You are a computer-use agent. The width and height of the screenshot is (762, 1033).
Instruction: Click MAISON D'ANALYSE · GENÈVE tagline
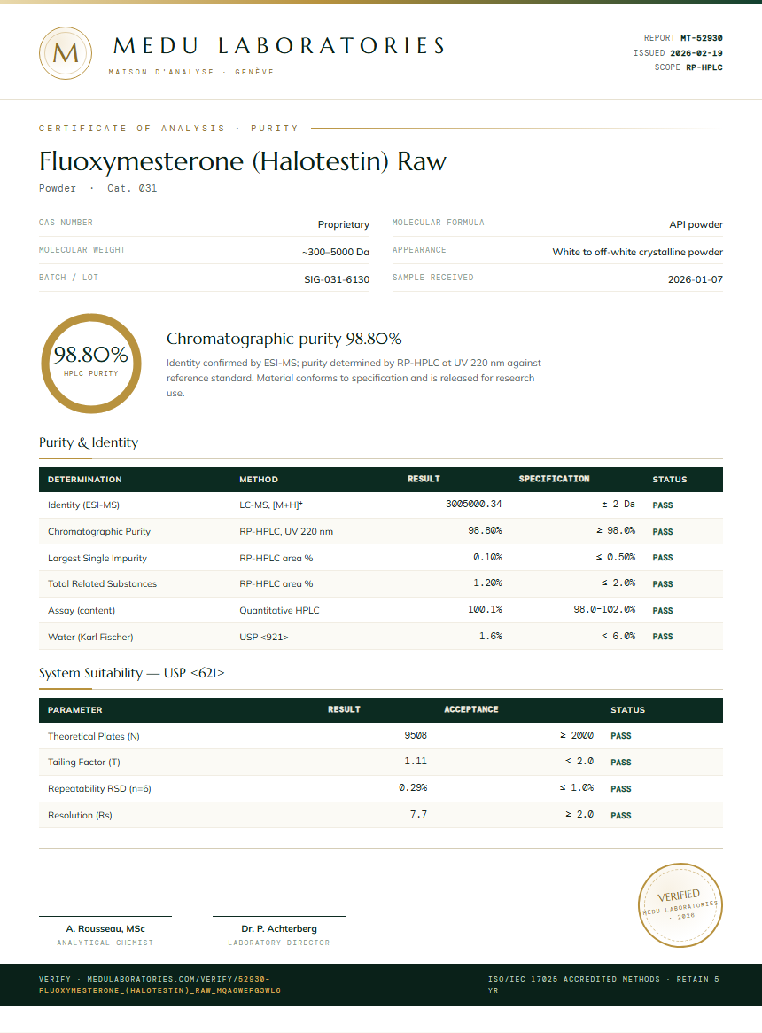(191, 72)
